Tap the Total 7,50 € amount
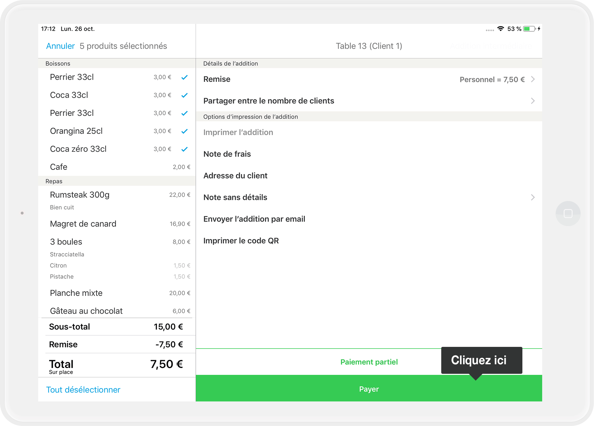This screenshot has height=426, width=594. point(167,364)
